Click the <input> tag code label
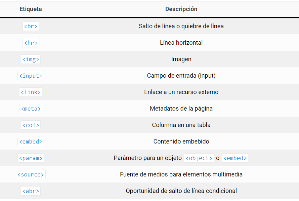 click(x=31, y=76)
